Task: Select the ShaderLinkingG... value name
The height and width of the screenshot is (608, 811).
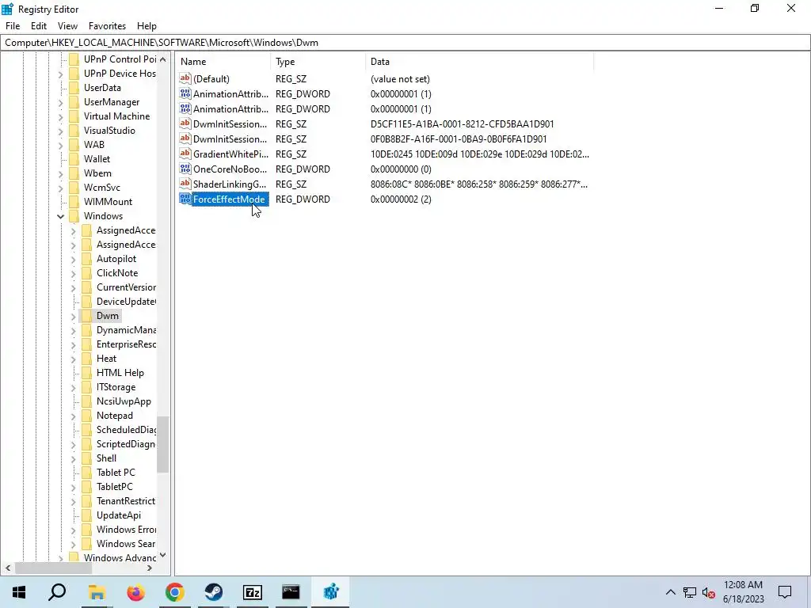Action: click(x=230, y=184)
